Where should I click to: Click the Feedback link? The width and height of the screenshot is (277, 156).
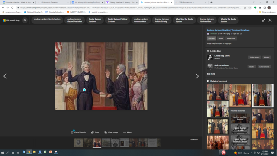pyautogui.click(x=193, y=140)
